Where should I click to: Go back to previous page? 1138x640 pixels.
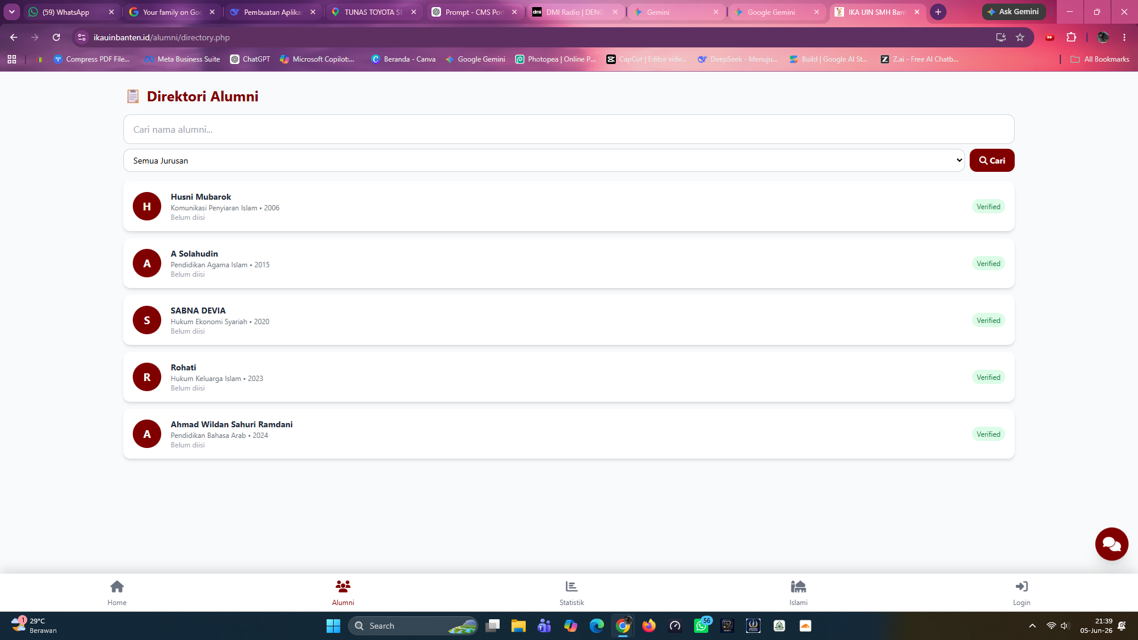(14, 37)
